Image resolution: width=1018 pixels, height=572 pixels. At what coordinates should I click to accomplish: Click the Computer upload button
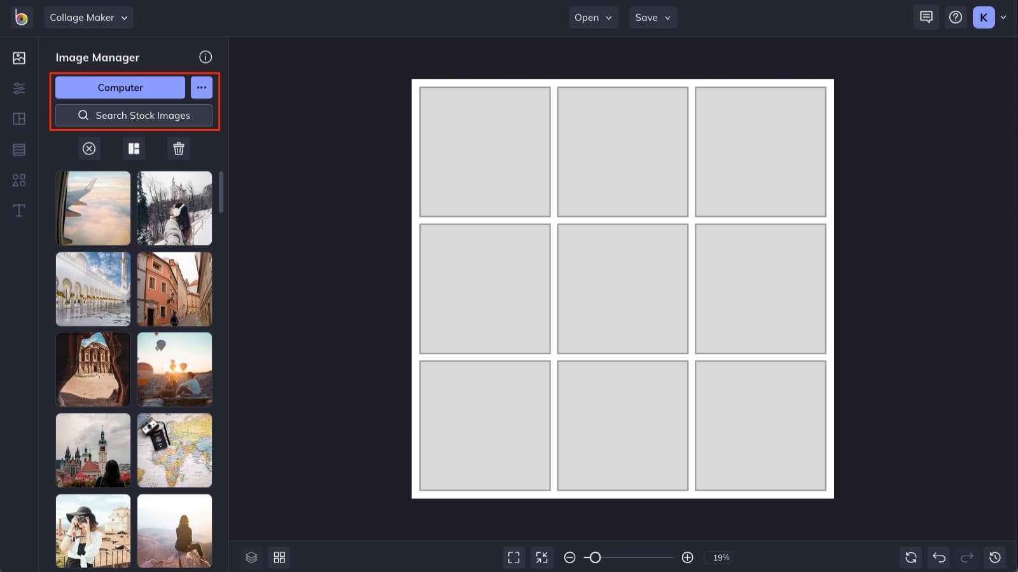120,88
